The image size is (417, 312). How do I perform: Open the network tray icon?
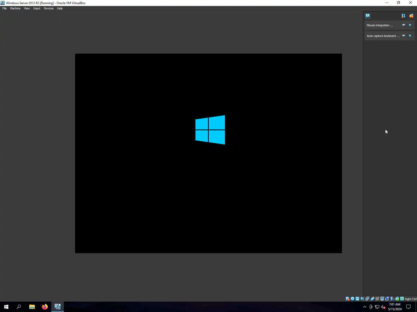coord(377,307)
